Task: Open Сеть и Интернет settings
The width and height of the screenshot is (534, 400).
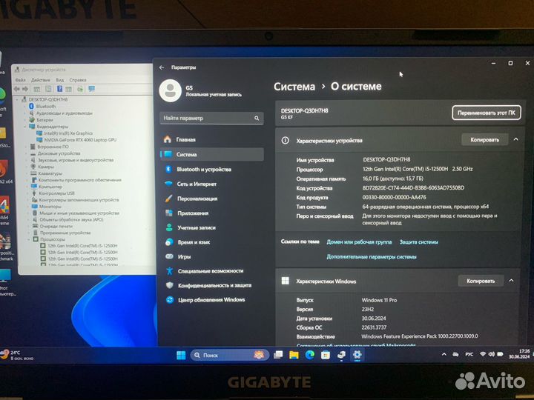Action: coord(211,184)
